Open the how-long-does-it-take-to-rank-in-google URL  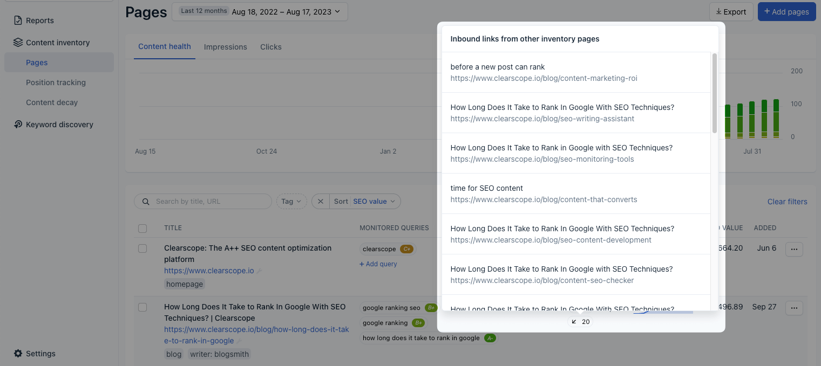pos(256,335)
